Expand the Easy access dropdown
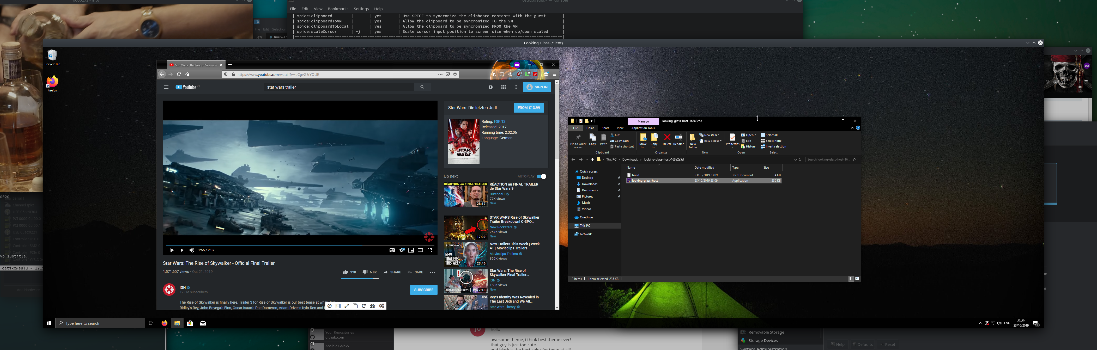 click(711, 141)
